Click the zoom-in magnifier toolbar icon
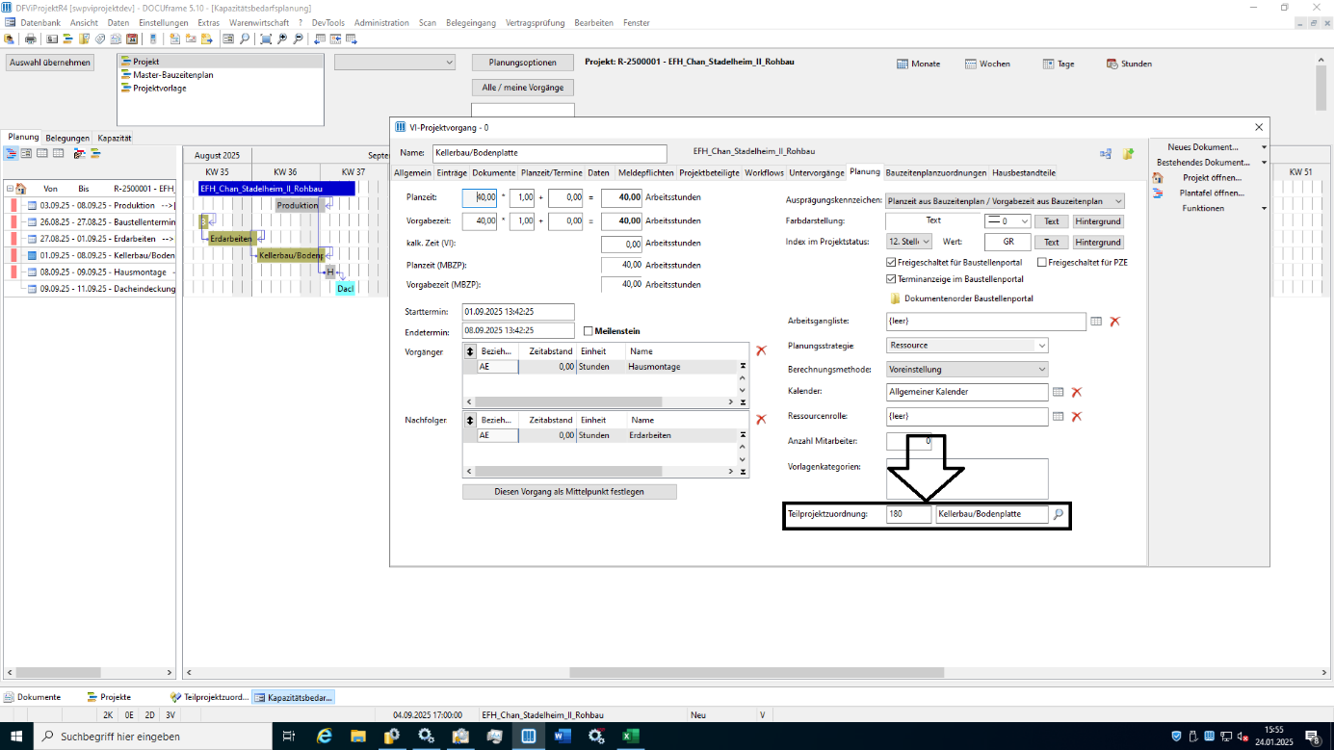This screenshot has width=1334, height=750. tap(282, 39)
